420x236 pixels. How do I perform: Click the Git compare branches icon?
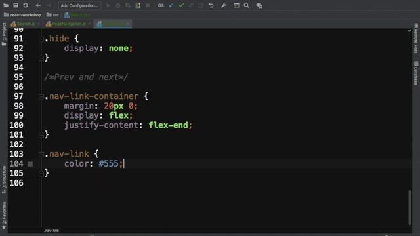tap(191, 5)
